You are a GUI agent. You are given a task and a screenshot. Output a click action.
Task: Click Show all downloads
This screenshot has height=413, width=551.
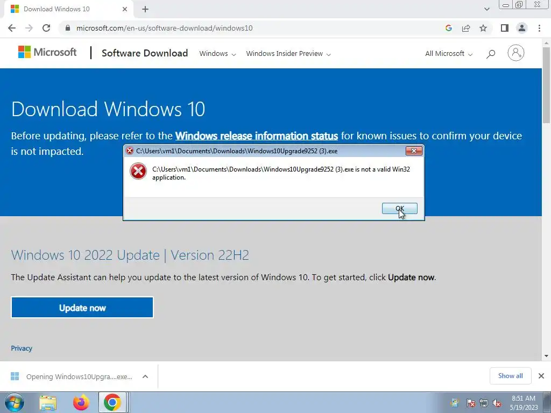510,376
